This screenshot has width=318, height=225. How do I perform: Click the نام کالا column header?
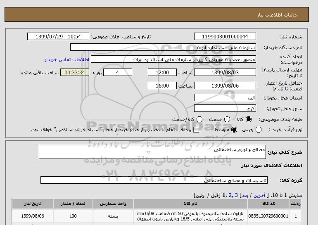coord(190,204)
